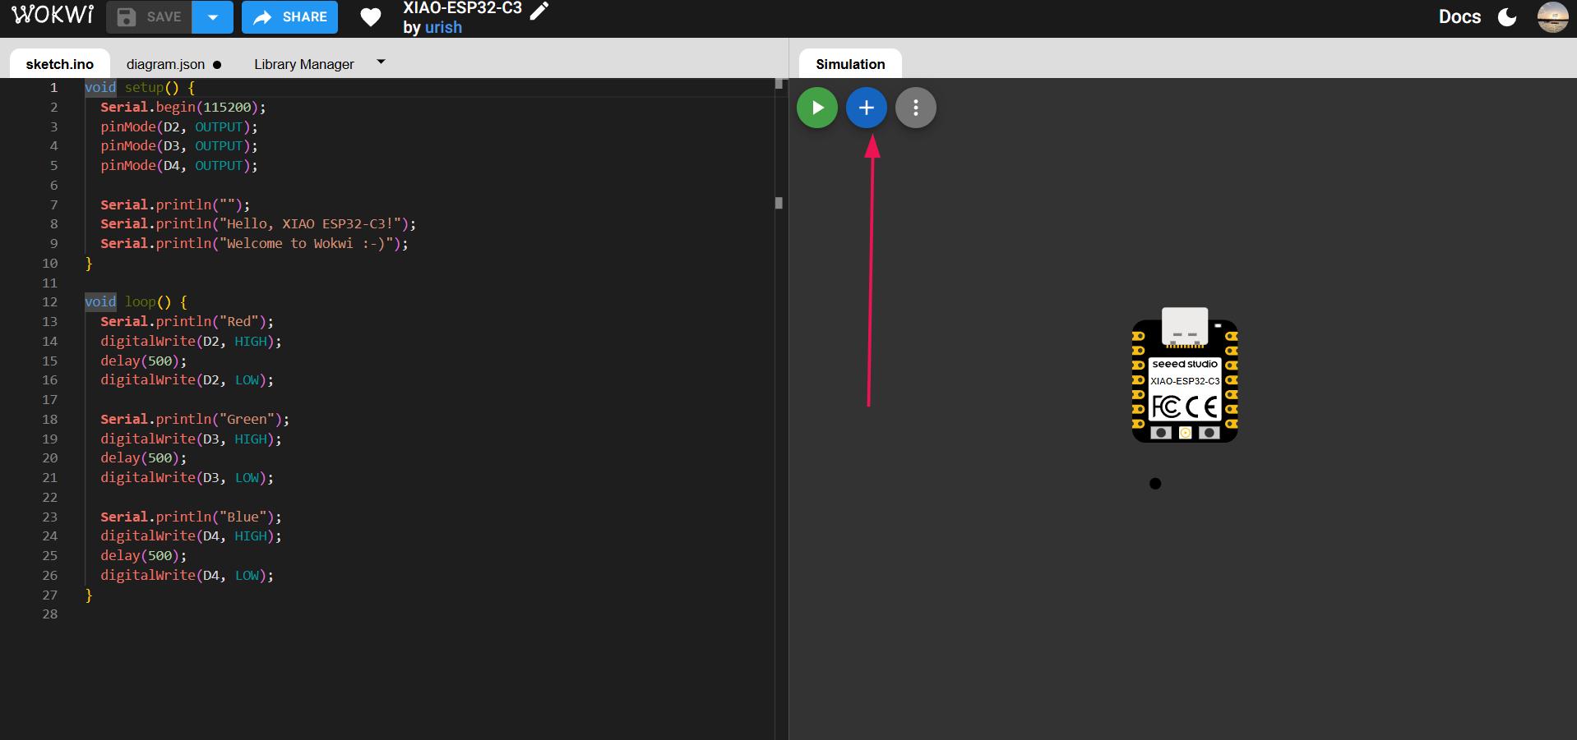
Task: Open the Library Manager tab
Action: tap(304, 64)
